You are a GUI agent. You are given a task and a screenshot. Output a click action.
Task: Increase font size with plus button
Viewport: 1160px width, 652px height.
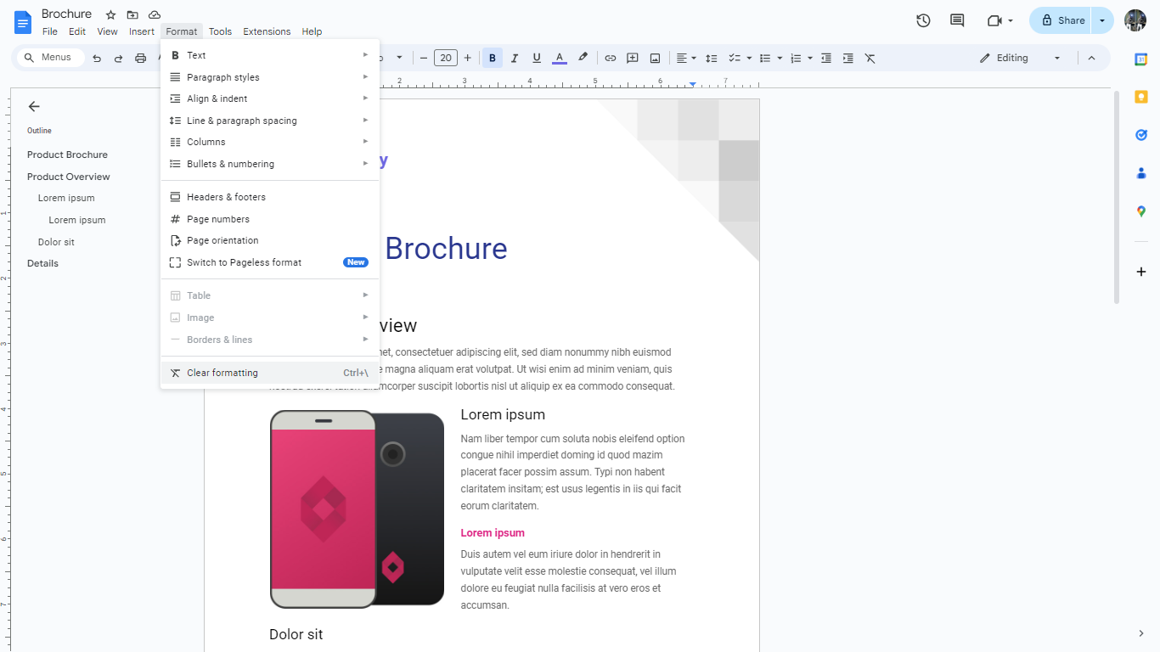[x=468, y=58]
